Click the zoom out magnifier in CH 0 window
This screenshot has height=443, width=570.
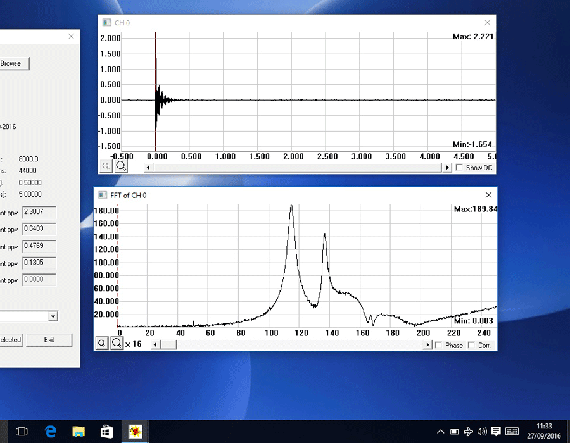pos(106,166)
